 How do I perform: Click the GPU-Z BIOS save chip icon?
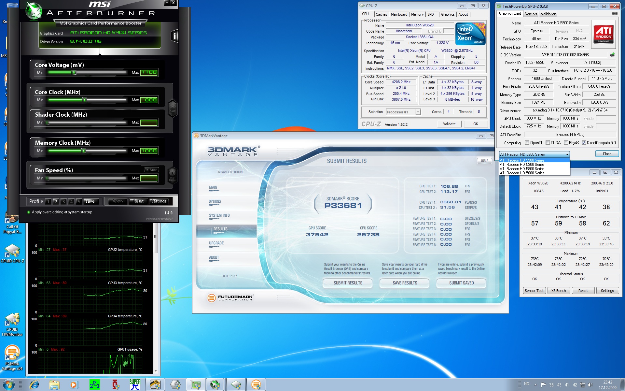coord(612,55)
